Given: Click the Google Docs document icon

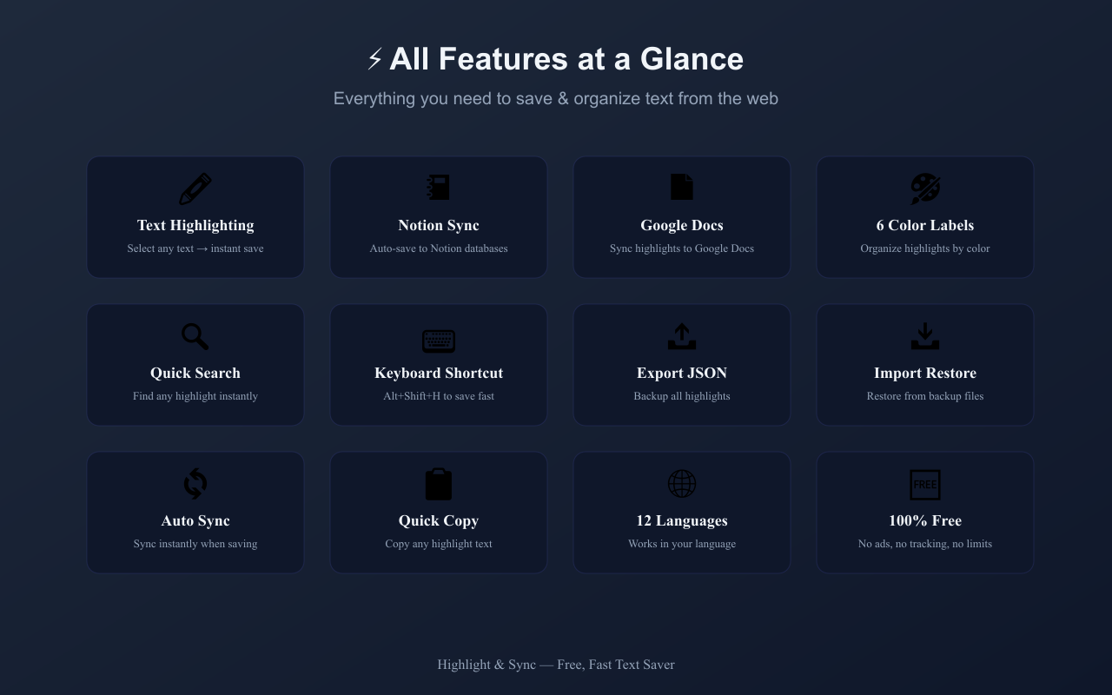Looking at the screenshot, I should 682,187.
